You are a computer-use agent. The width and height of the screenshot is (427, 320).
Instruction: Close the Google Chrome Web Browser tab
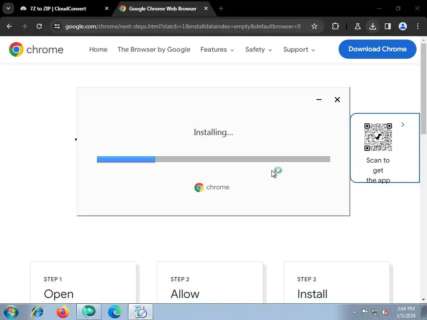coord(206,8)
